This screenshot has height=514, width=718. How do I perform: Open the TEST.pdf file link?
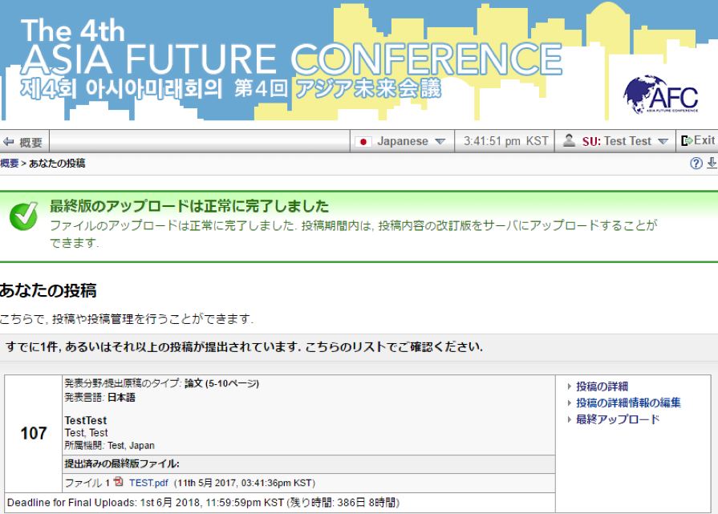pyautogui.click(x=148, y=483)
